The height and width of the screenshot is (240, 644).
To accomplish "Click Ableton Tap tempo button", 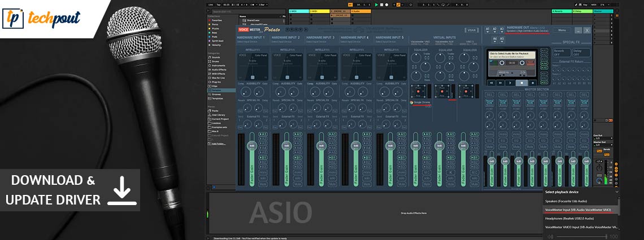I will 218,5.
